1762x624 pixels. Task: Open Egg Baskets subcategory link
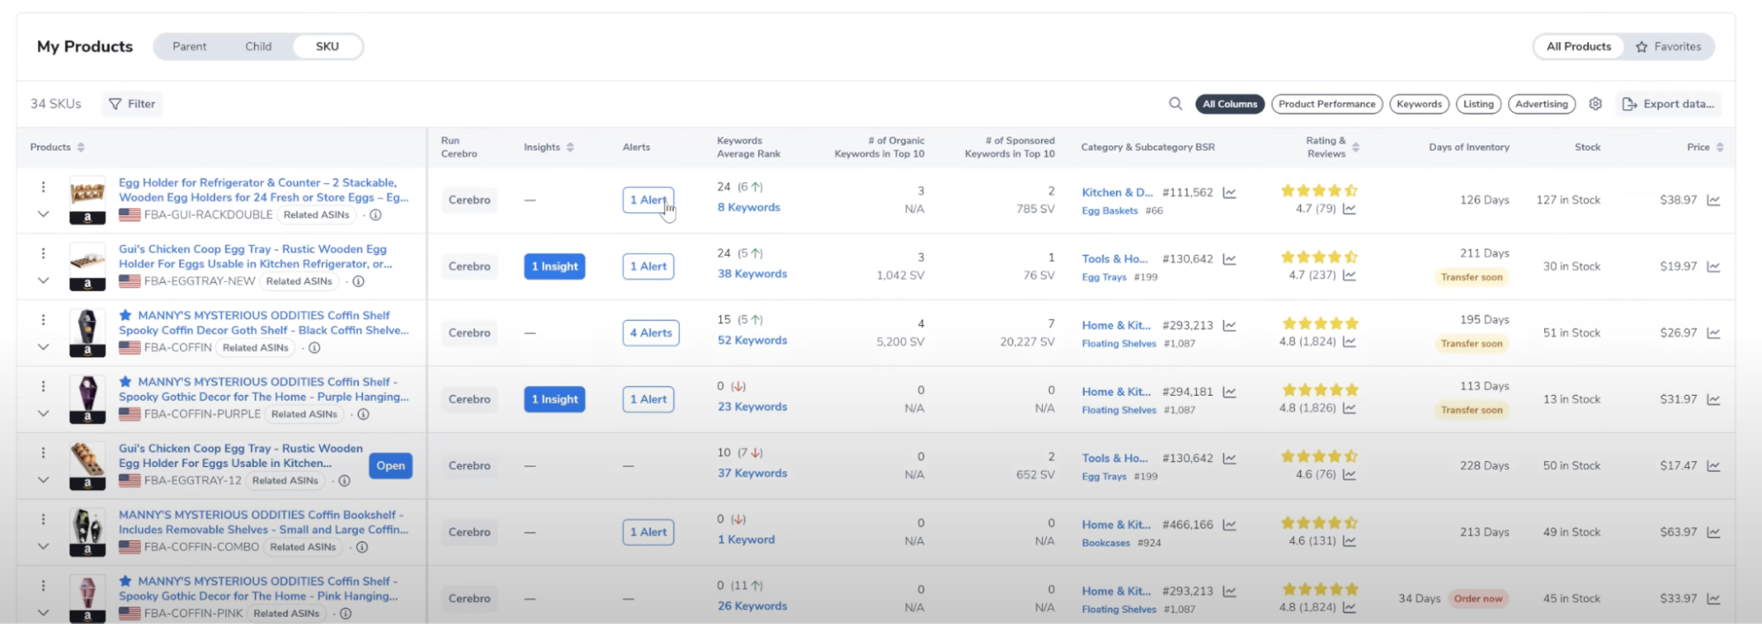(x=1110, y=211)
